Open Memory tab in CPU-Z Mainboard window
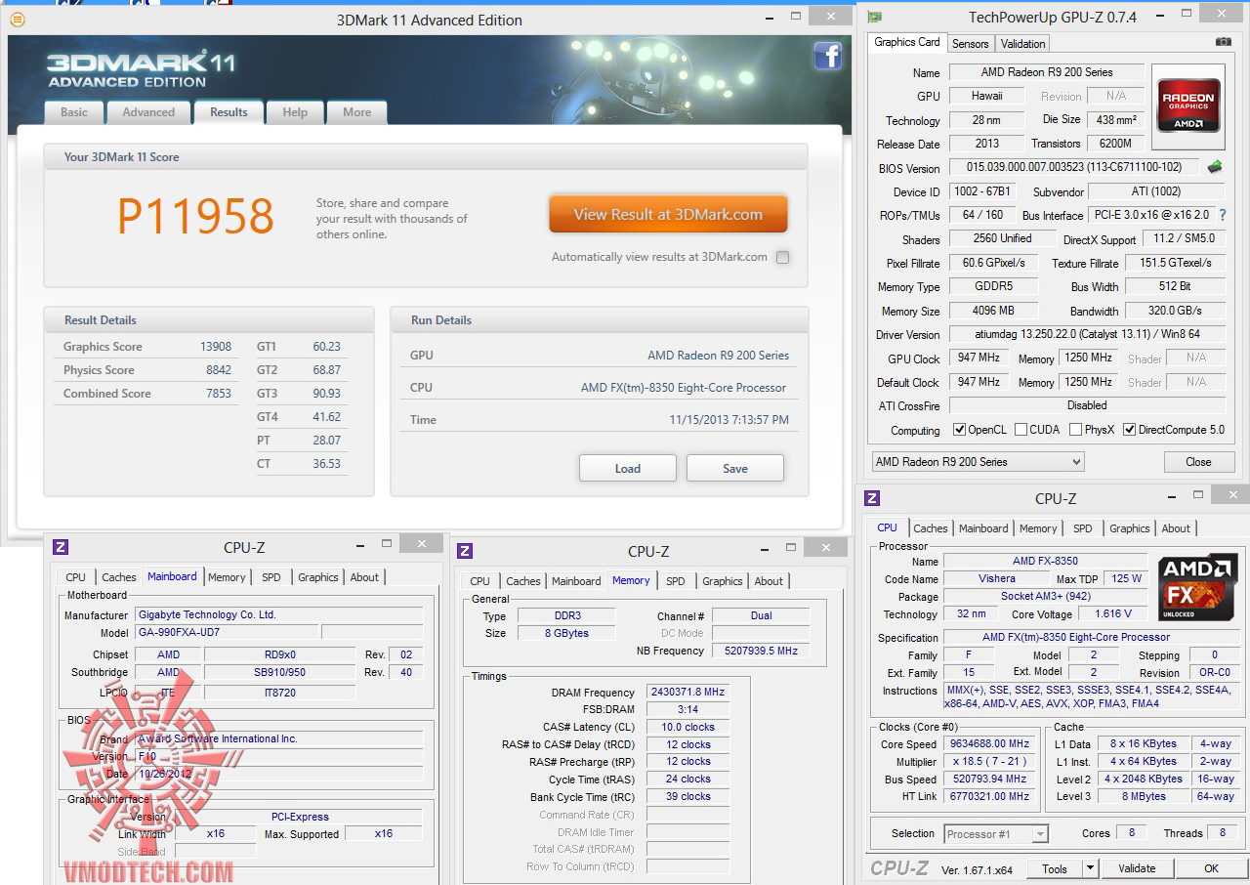1250x885 pixels. coord(227,577)
